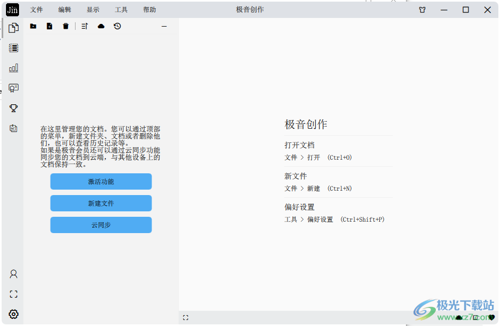Click the 新建文件 button
Viewport: 500px width, 326px height.
point(101,203)
